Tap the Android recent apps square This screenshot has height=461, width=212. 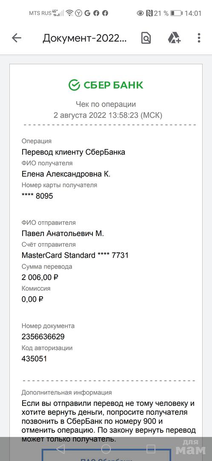(151, 449)
